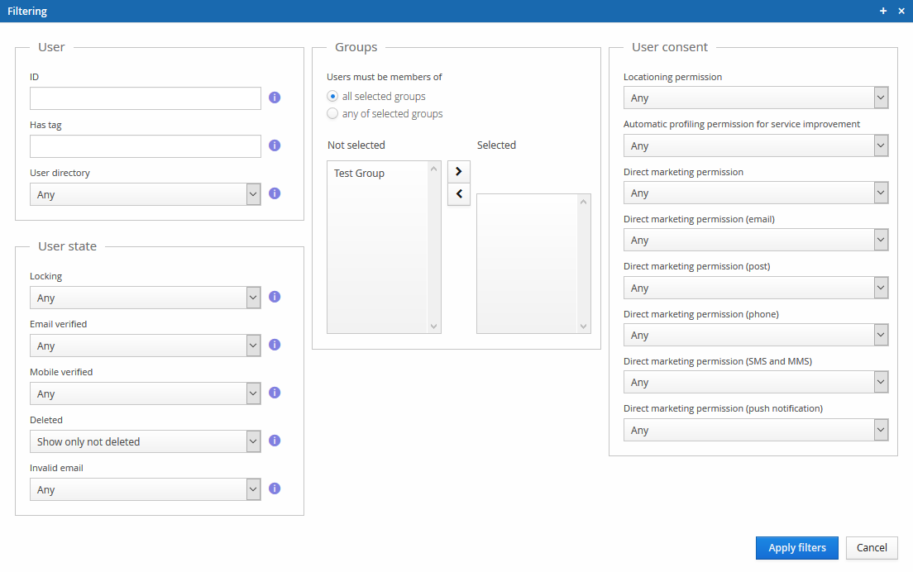This screenshot has width=913, height=572.
Task: Choose 'any of selected groups' radio option
Action: [332, 113]
